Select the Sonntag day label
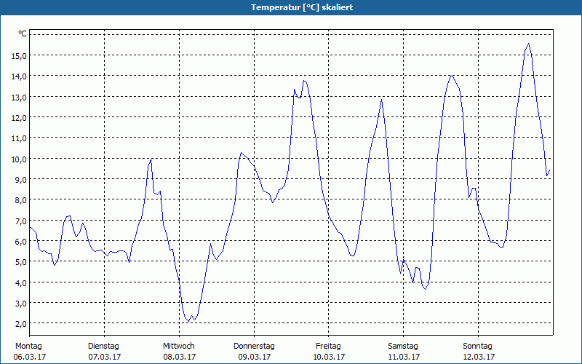The image size is (582, 364). click(x=478, y=346)
